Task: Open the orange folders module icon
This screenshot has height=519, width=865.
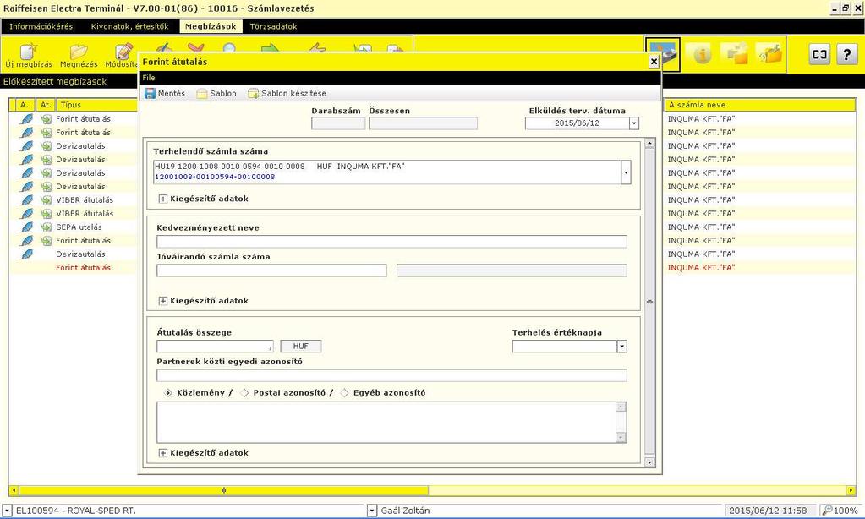Action: [x=736, y=54]
